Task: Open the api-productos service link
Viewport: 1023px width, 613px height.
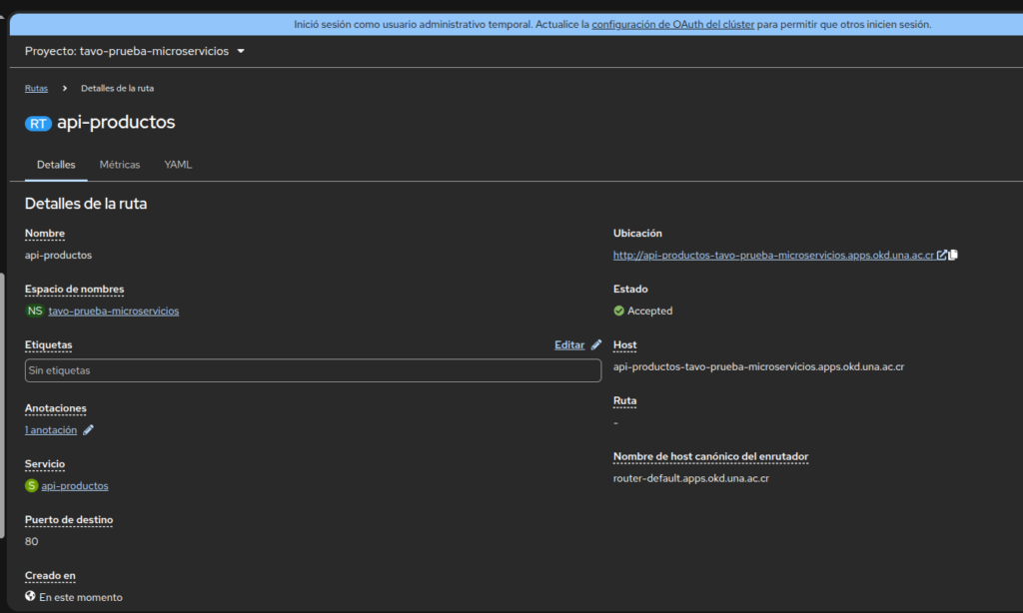Action: pos(75,486)
